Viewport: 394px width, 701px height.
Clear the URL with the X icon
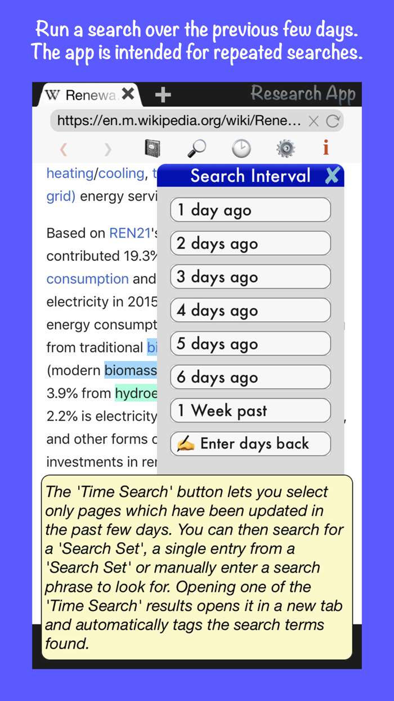(313, 121)
